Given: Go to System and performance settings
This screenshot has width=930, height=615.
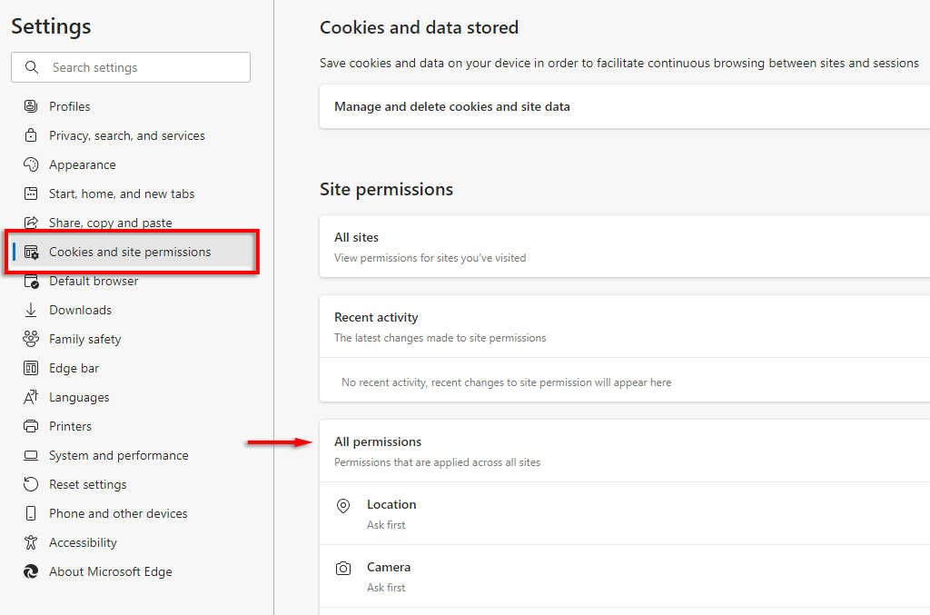Looking at the screenshot, I should click(x=119, y=455).
